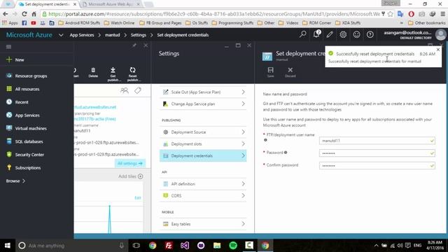Click the FTP/deployment user name field

(377, 141)
